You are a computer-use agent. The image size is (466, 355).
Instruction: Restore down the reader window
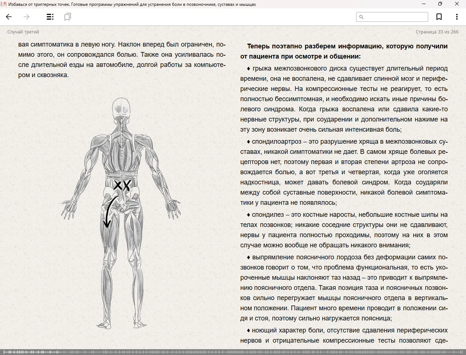440,4
